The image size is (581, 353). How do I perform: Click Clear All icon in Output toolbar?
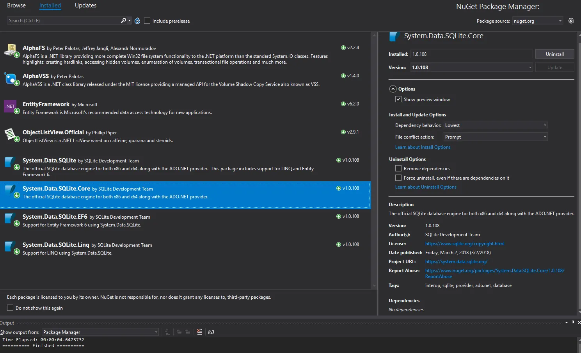199,332
